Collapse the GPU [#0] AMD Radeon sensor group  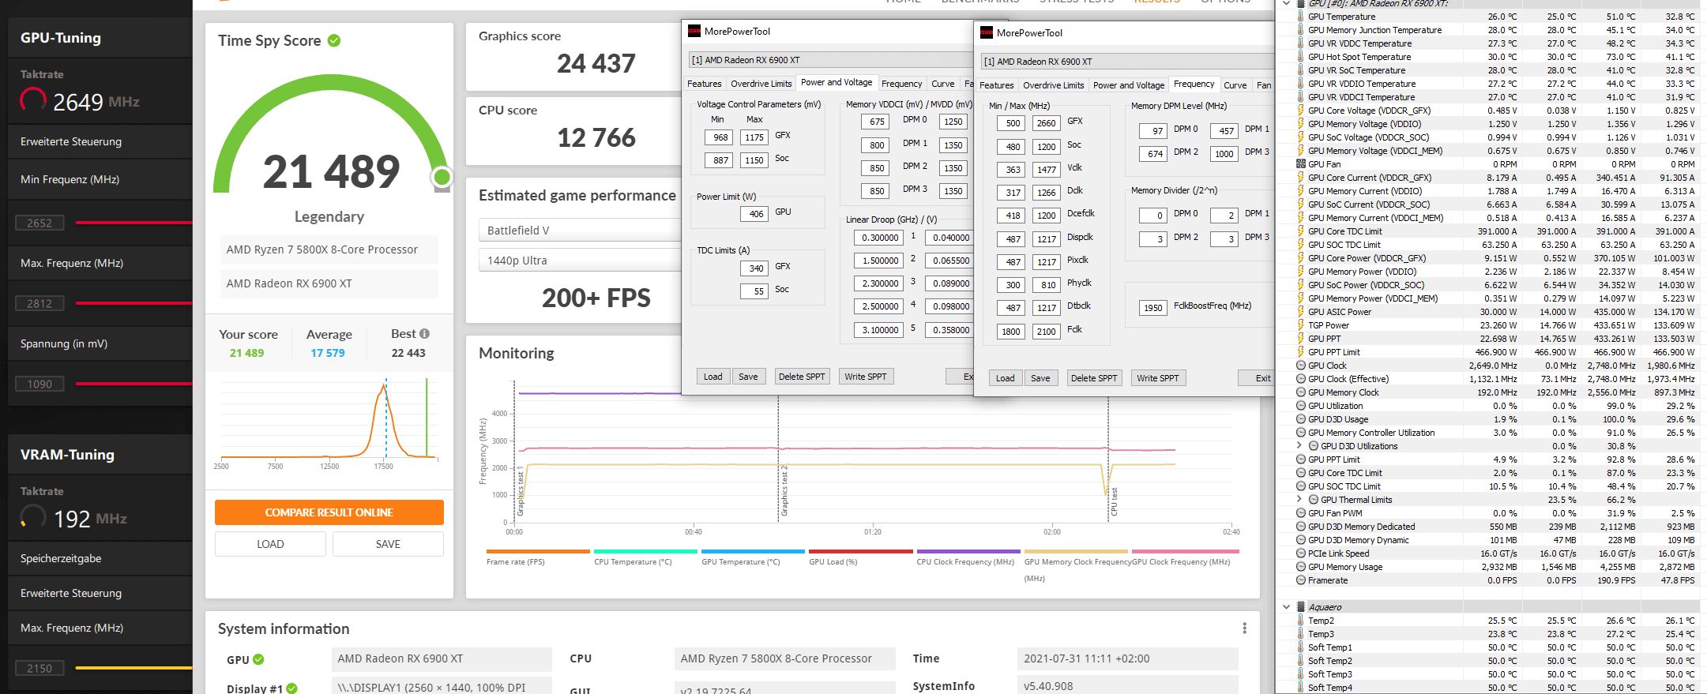click(1286, 4)
